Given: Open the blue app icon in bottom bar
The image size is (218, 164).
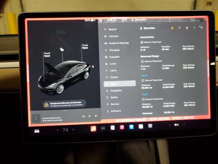Looking at the screenshot, I should coord(131,127).
